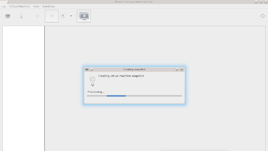
Task: Open the File menu
Action: (x=3, y=6)
